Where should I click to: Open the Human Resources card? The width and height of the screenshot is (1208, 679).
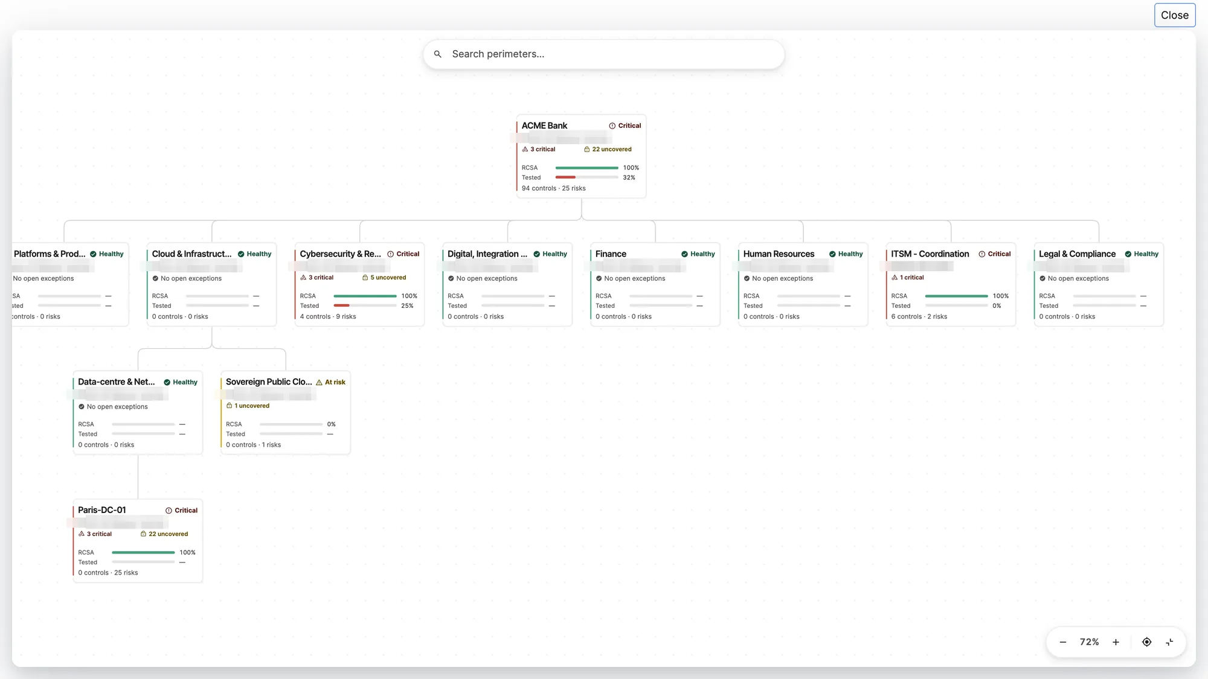[803, 284]
